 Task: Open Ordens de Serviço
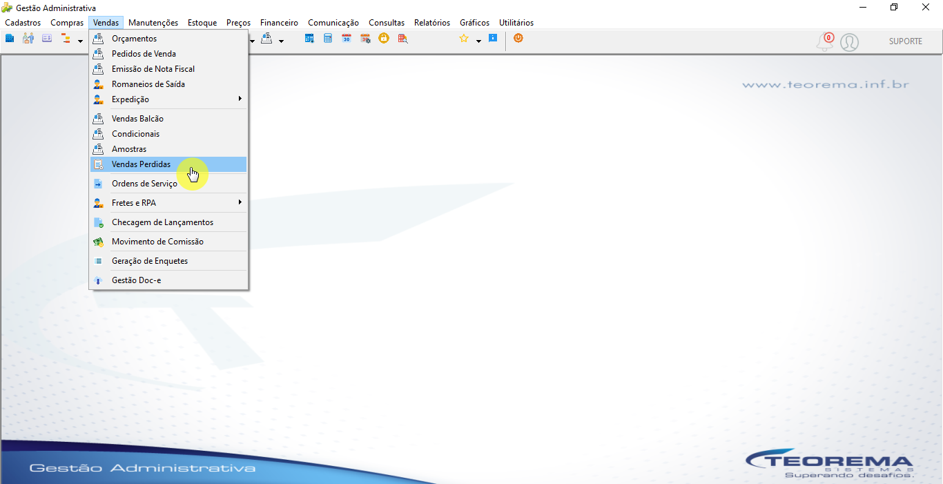pyautogui.click(x=168, y=184)
